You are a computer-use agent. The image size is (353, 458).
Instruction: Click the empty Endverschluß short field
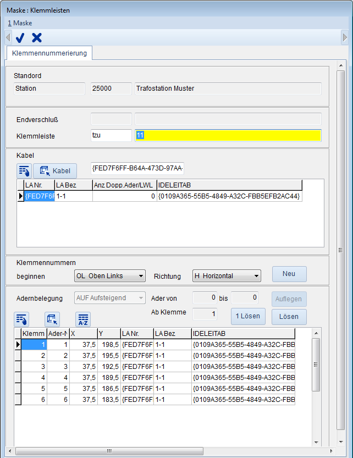click(111, 119)
